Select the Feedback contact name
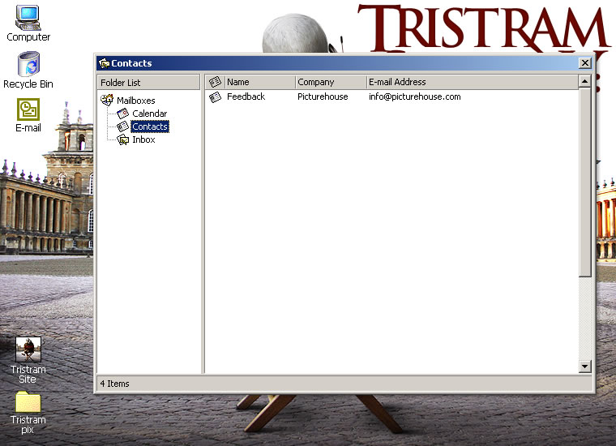 pyautogui.click(x=246, y=96)
